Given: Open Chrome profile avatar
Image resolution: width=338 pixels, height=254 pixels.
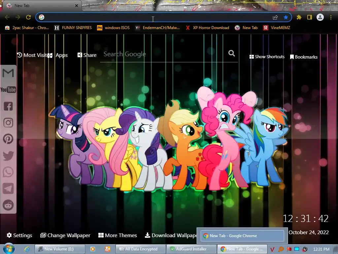Looking at the screenshot, I should pos(320,17).
